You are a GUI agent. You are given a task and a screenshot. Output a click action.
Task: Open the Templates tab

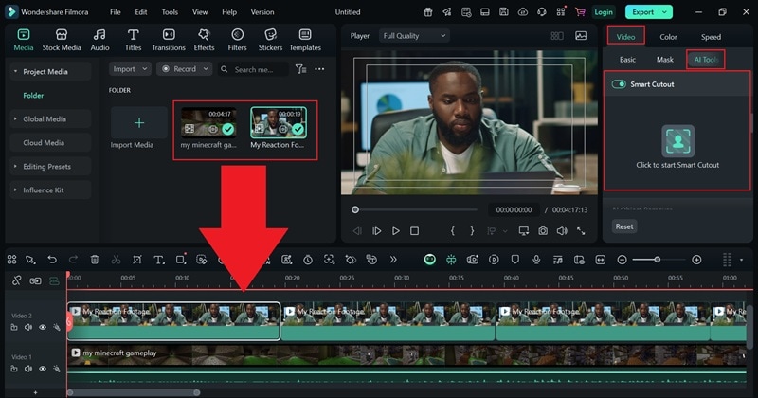(305, 40)
